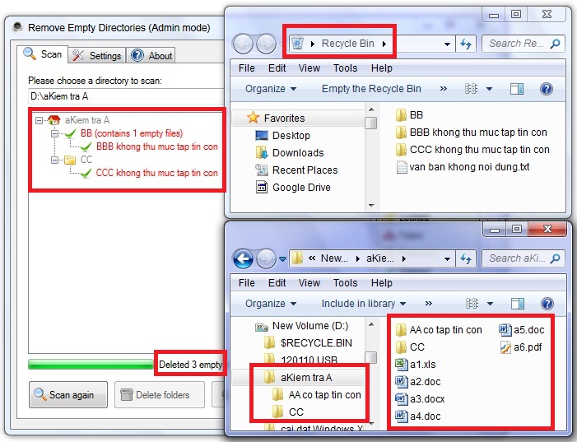The height and width of the screenshot is (442, 577).
Task: Click the green scan progress bar
Action: [x=91, y=364]
